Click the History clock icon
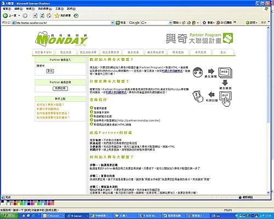Image resolution: width=274 pixels, height=219 pixels. (x=76, y=16)
